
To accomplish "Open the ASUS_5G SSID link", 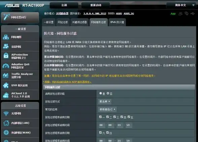I will pyautogui.click(x=129, y=13).
